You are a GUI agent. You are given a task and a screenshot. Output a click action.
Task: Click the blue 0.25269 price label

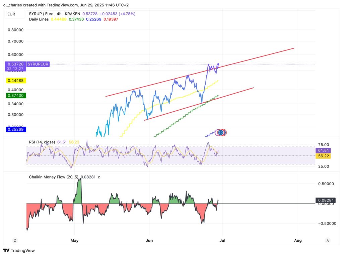[16, 129]
